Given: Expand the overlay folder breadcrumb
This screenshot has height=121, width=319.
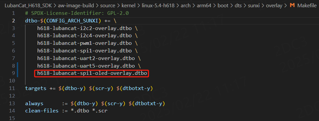Looking at the screenshot, I should (274, 6).
